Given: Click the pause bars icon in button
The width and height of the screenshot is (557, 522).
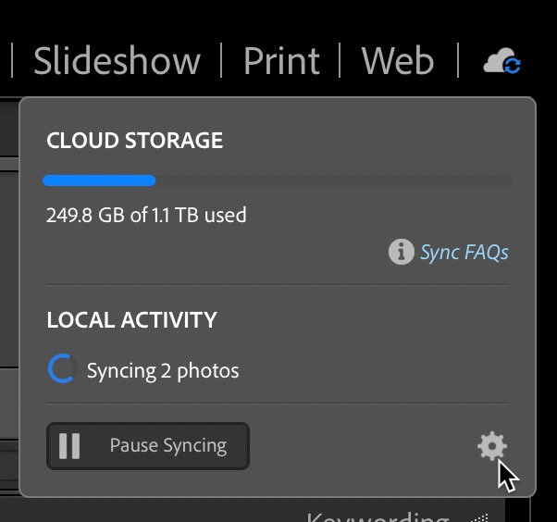Looking at the screenshot, I should click(x=69, y=445).
